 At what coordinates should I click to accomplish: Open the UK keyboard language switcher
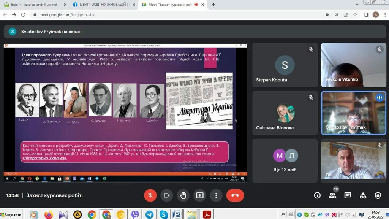[283, 214]
